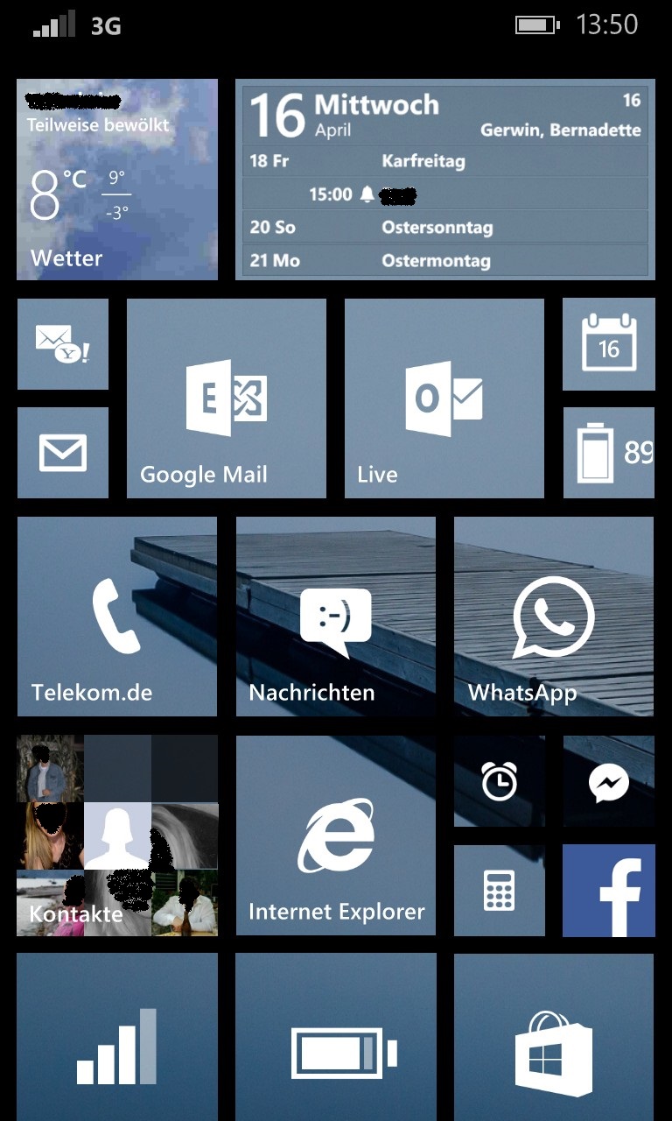Screen dimensions: 672x1121
Task: Tap the 8°C temperature reading
Action: (58, 194)
